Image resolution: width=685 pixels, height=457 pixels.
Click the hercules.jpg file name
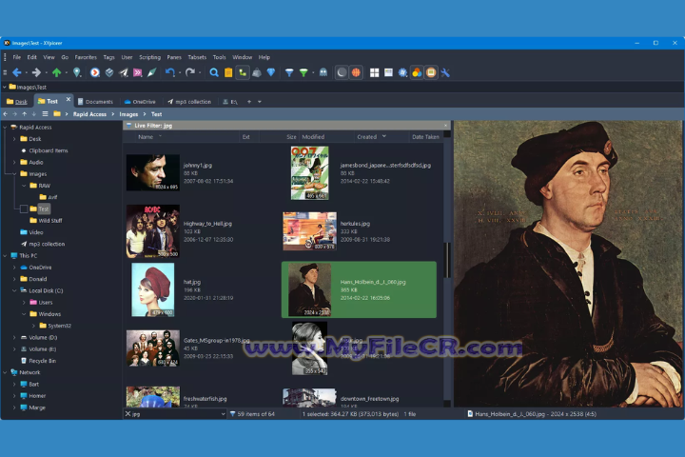click(x=355, y=224)
